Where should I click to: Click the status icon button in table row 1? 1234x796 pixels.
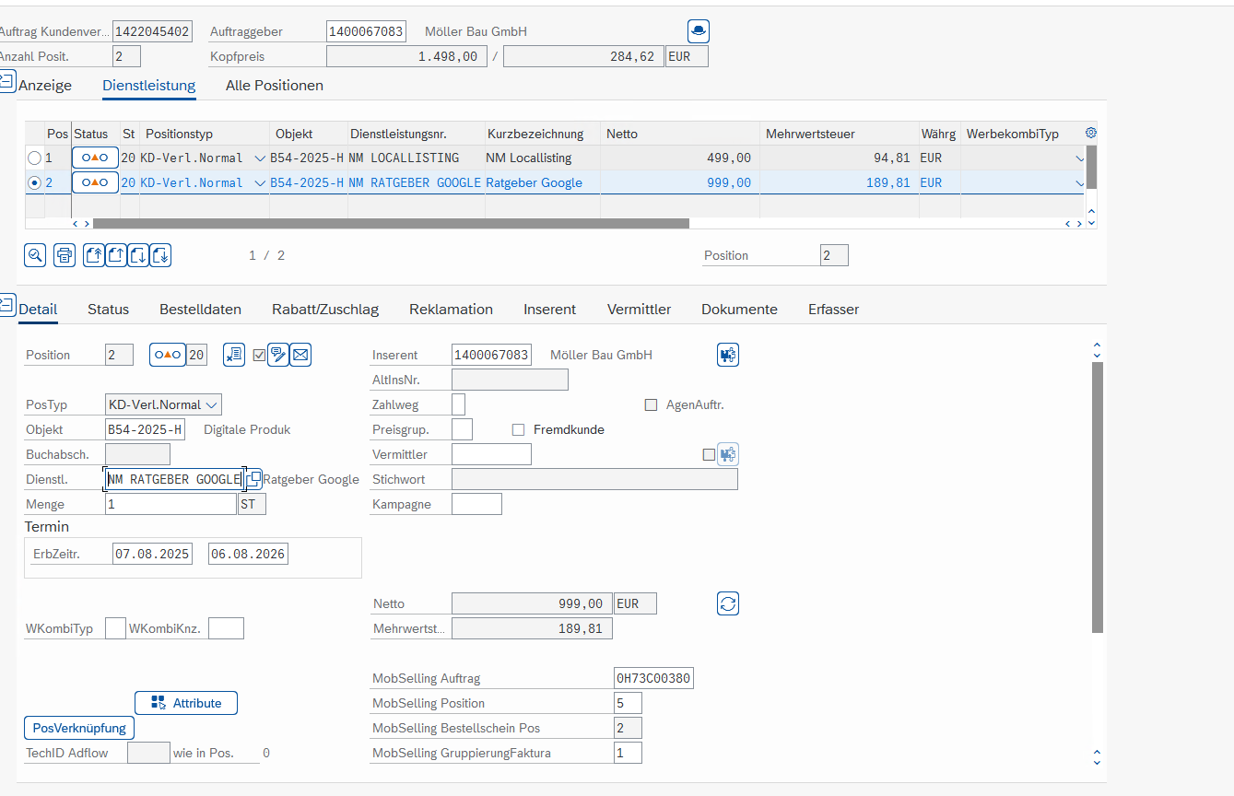coord(95,158)
